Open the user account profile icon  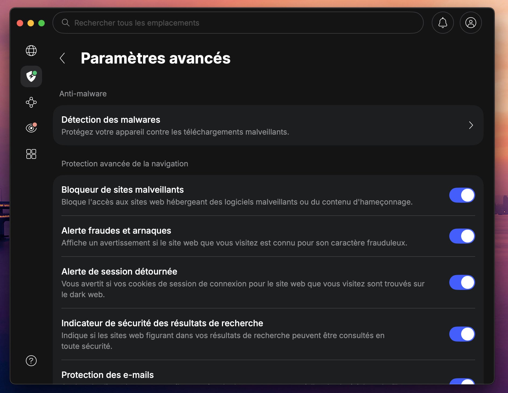click(471, 23)
